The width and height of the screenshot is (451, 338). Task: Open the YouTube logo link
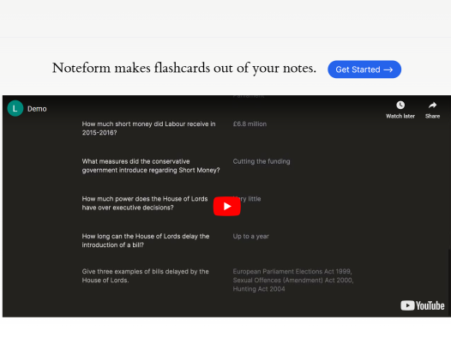422,305
